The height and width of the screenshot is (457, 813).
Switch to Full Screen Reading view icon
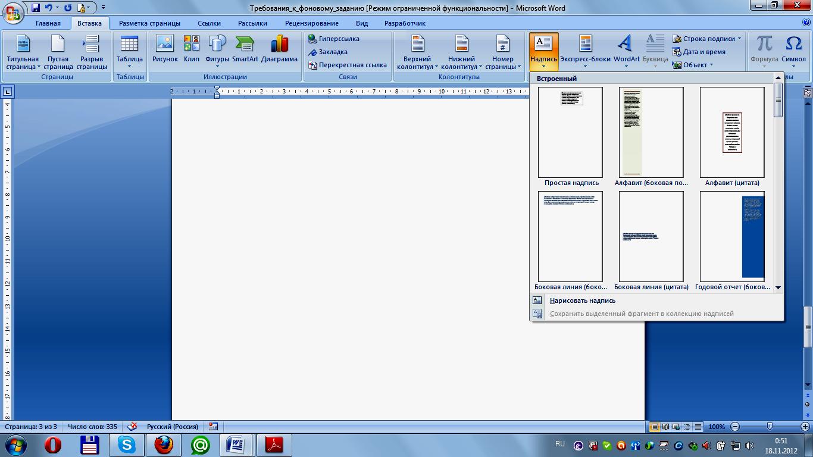[x=666, y=427]
